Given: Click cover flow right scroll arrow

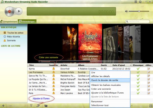Looking at the screenshot, I should coord(141,61).
